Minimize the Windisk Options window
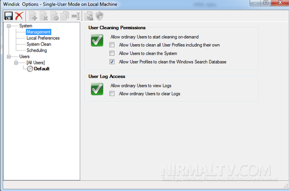 pyautogui.click(x=255, y=3)
